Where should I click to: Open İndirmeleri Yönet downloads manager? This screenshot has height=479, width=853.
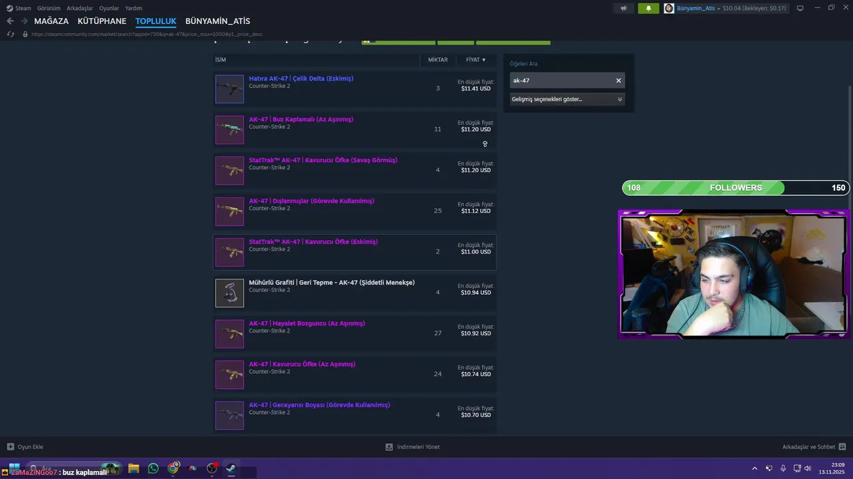(413, 447)
